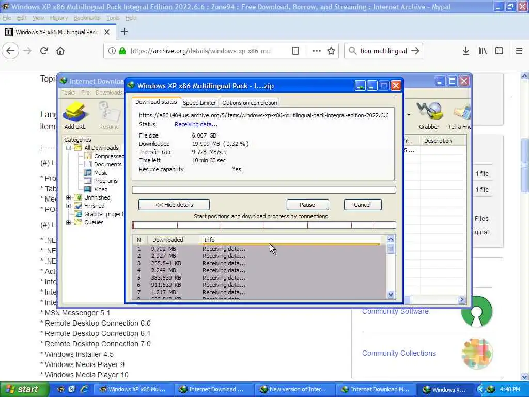Expand the Finished tree node
Image resolution: width=529 pixels, height=397 pixels.
(69, 206)
